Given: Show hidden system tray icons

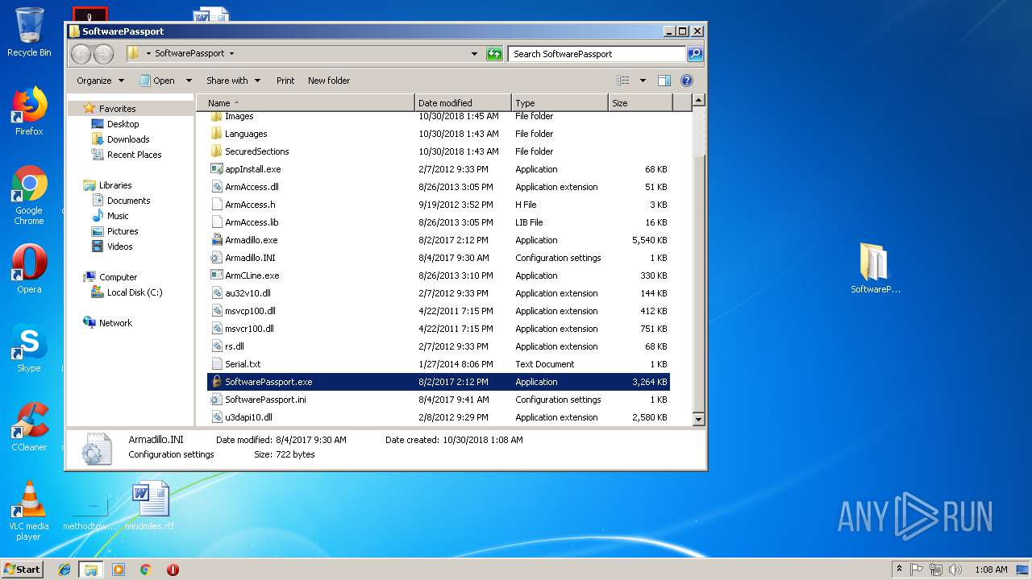Looking at the screenshot, I should tap(900, 570).
